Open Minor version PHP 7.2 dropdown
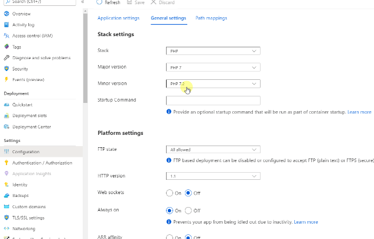The height and width of the screenshot is (239, 374). click(213, 84)
